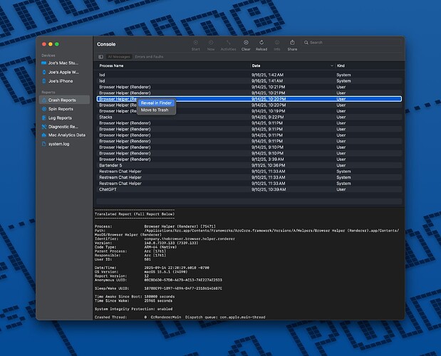Sort by the Kind column header
441x356 pixels.
[x=341, y=66]
